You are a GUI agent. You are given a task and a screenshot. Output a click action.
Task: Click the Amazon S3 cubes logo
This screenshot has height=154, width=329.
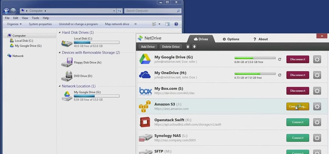click(145, 106)
